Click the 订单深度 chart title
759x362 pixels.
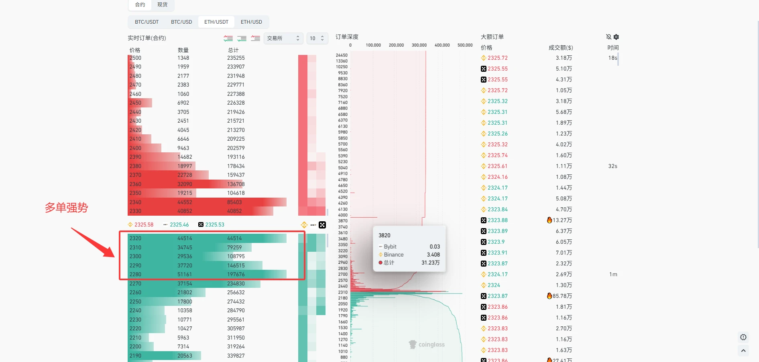347,37
